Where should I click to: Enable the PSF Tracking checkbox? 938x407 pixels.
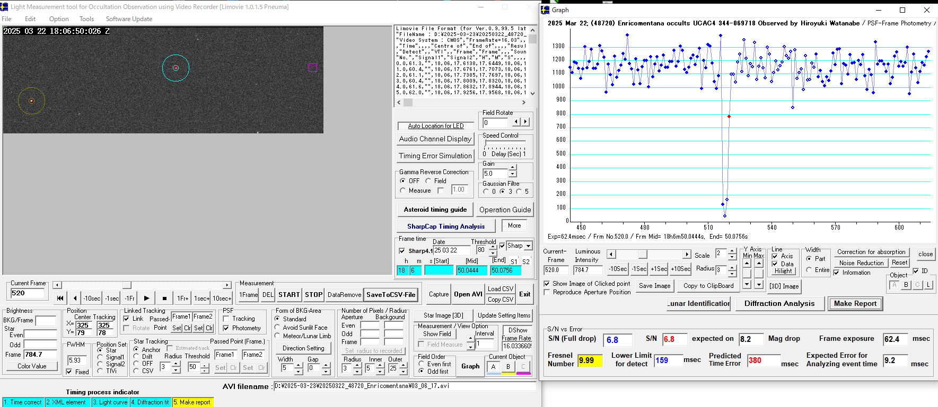[226, 319]
